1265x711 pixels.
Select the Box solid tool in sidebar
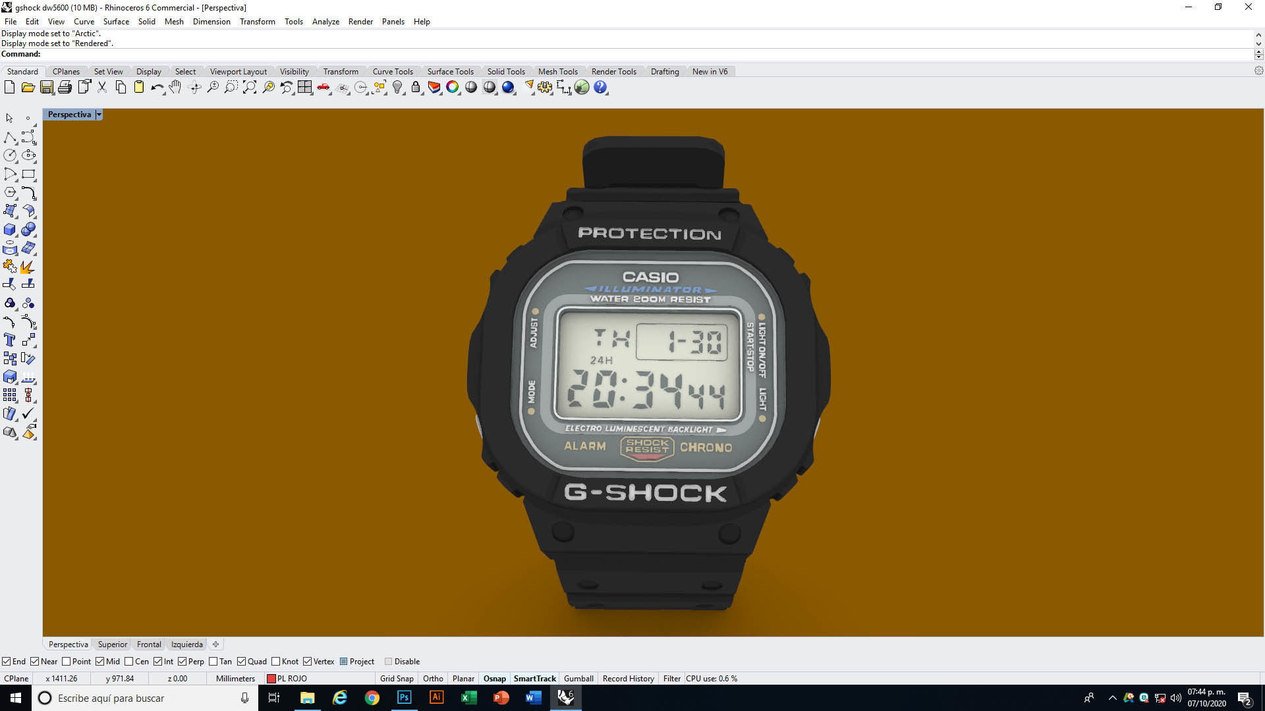point(10,229)
